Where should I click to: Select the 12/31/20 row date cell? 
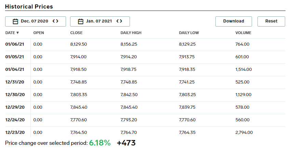pyautogui.click(x=15, y=82)
